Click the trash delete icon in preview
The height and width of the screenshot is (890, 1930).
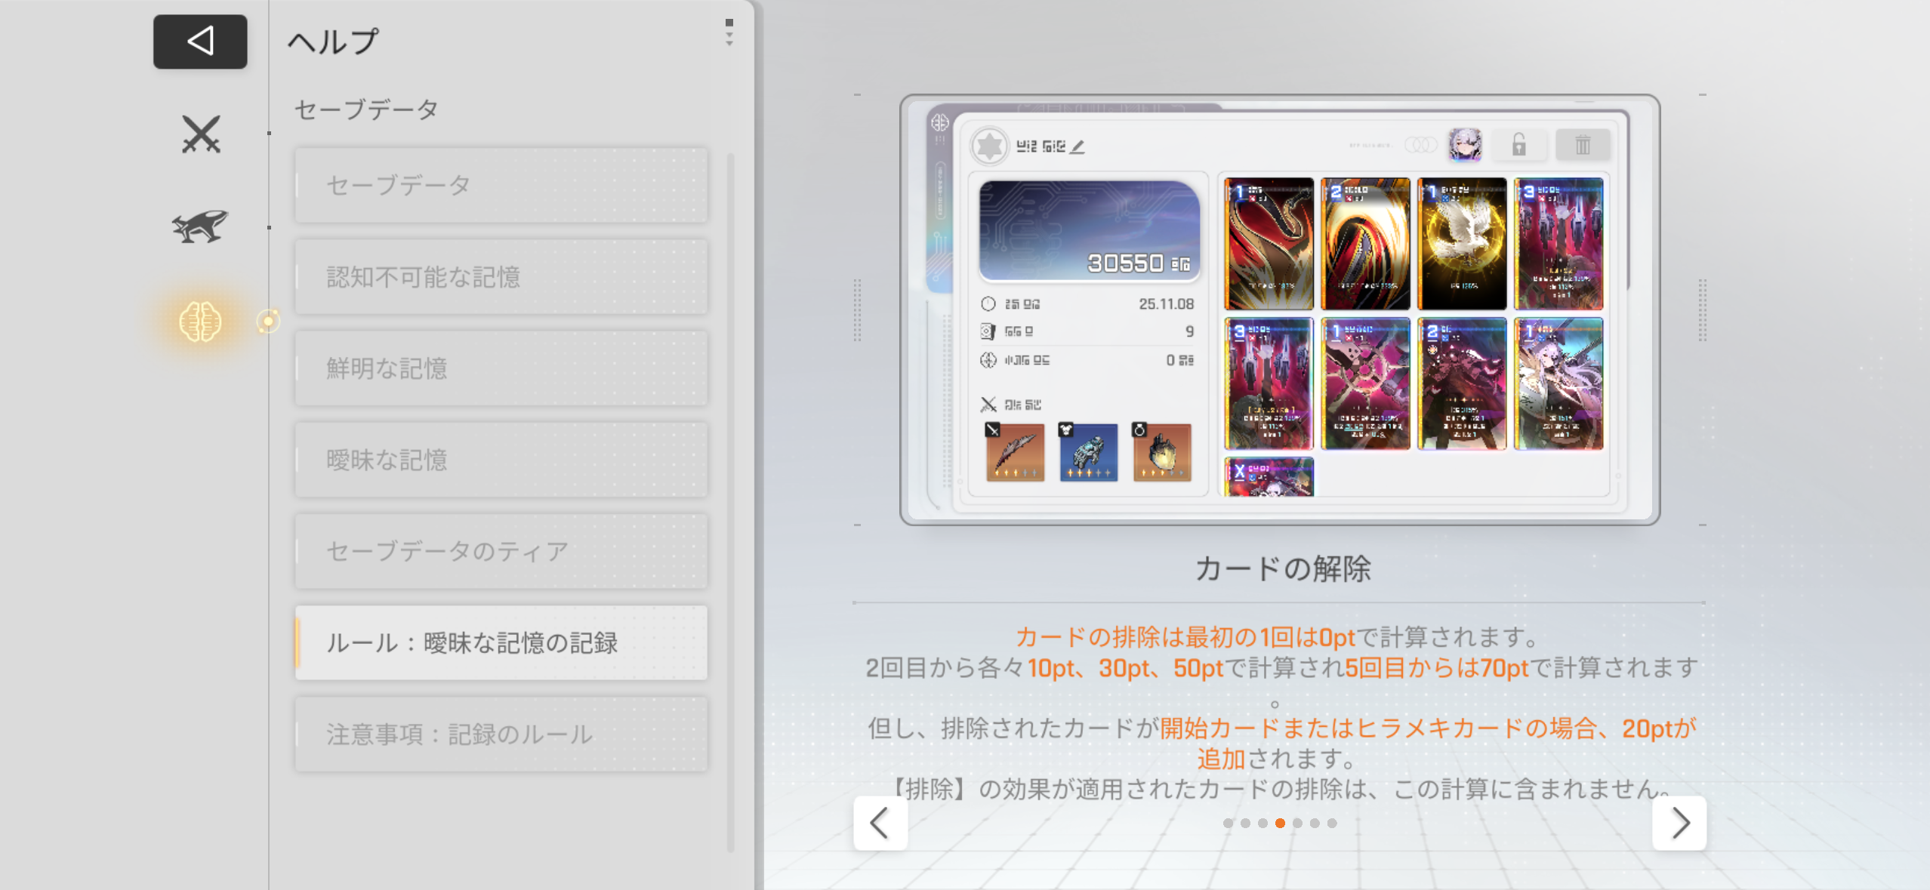(x=1583, y=145)
